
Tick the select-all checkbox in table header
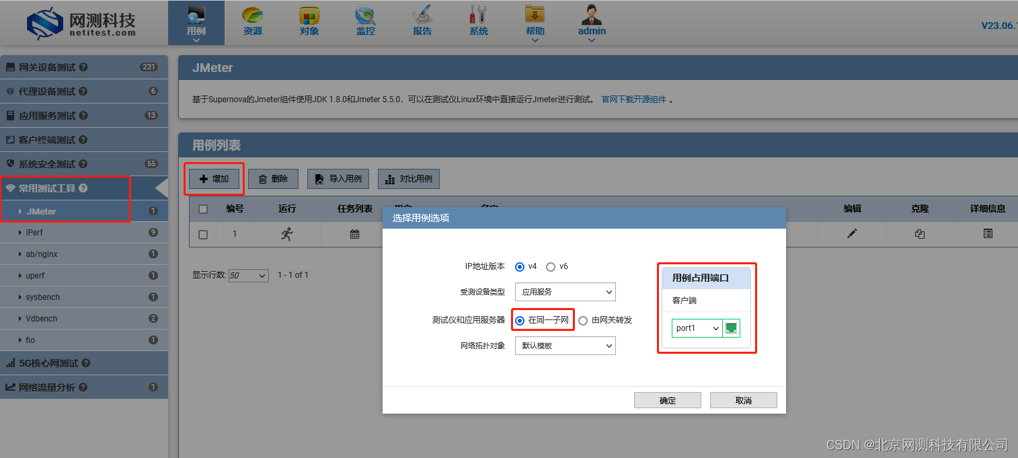tap(203, 209)
